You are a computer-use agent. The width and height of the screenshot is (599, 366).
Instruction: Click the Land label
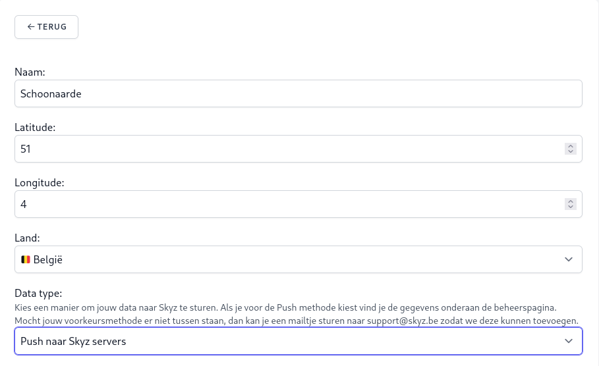click(x=28, y=238)
